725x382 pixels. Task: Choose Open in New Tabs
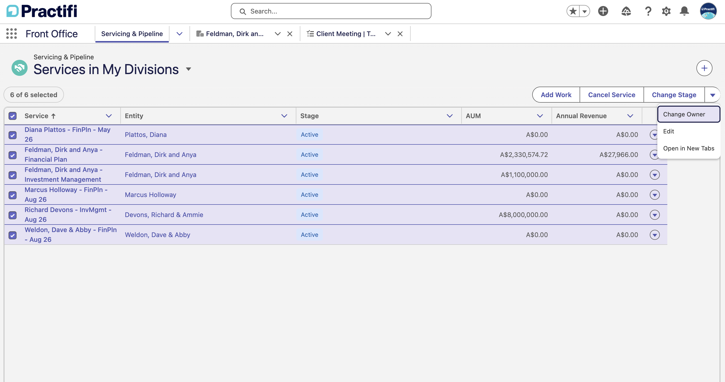[689, 148]
